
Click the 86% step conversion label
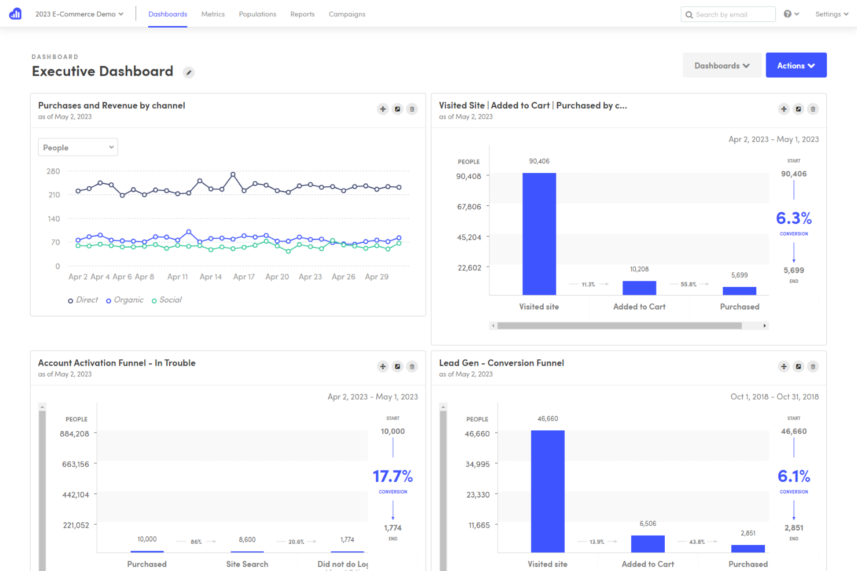pos(196,541)
